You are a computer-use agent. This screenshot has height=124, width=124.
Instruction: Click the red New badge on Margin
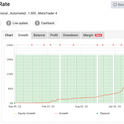tap(99, 35)
